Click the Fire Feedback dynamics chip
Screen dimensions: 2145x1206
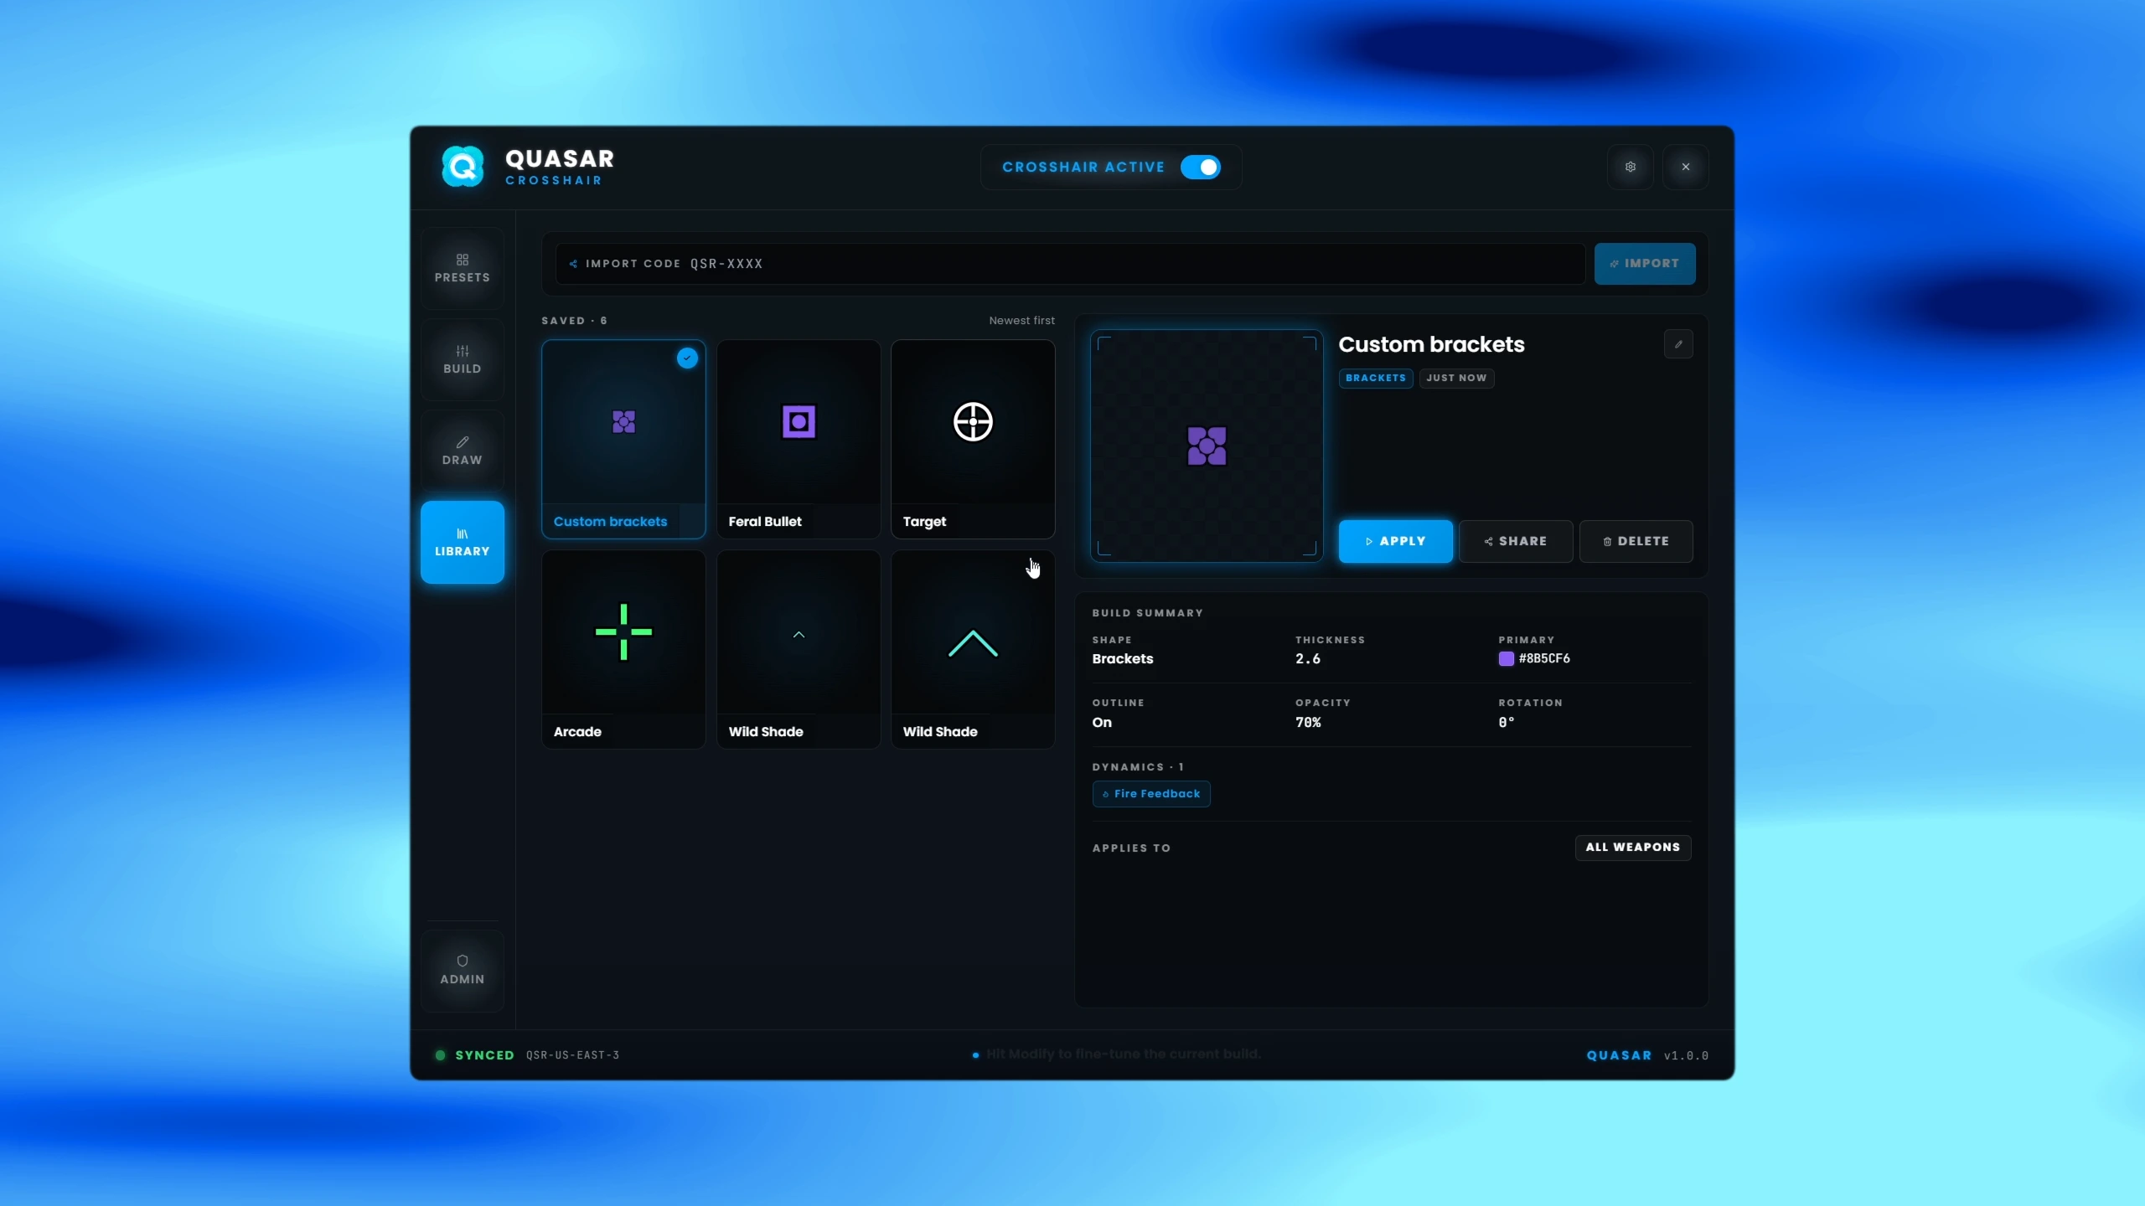pos(1150,794)
